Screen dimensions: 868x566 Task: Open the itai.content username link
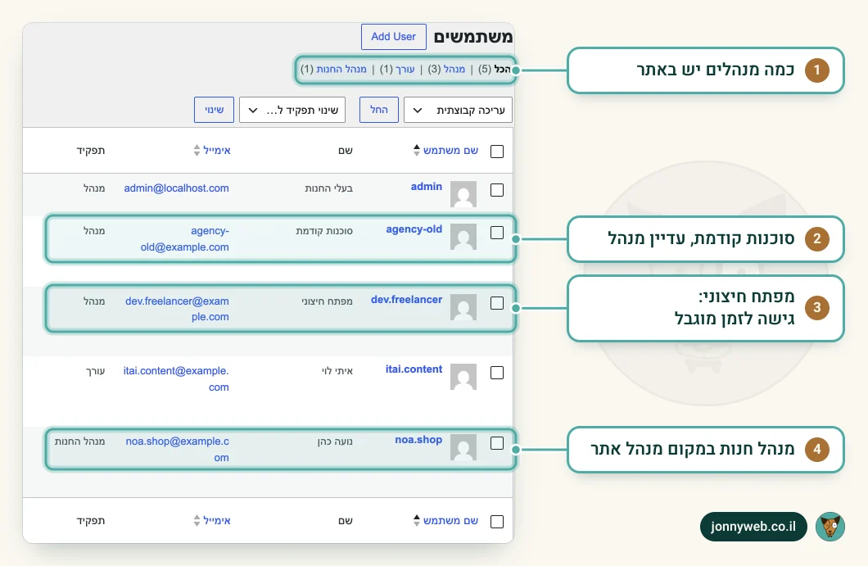(x=414, y=369)
